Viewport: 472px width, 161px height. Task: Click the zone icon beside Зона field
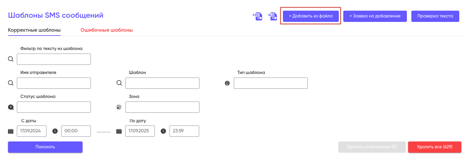pos(119,107)
